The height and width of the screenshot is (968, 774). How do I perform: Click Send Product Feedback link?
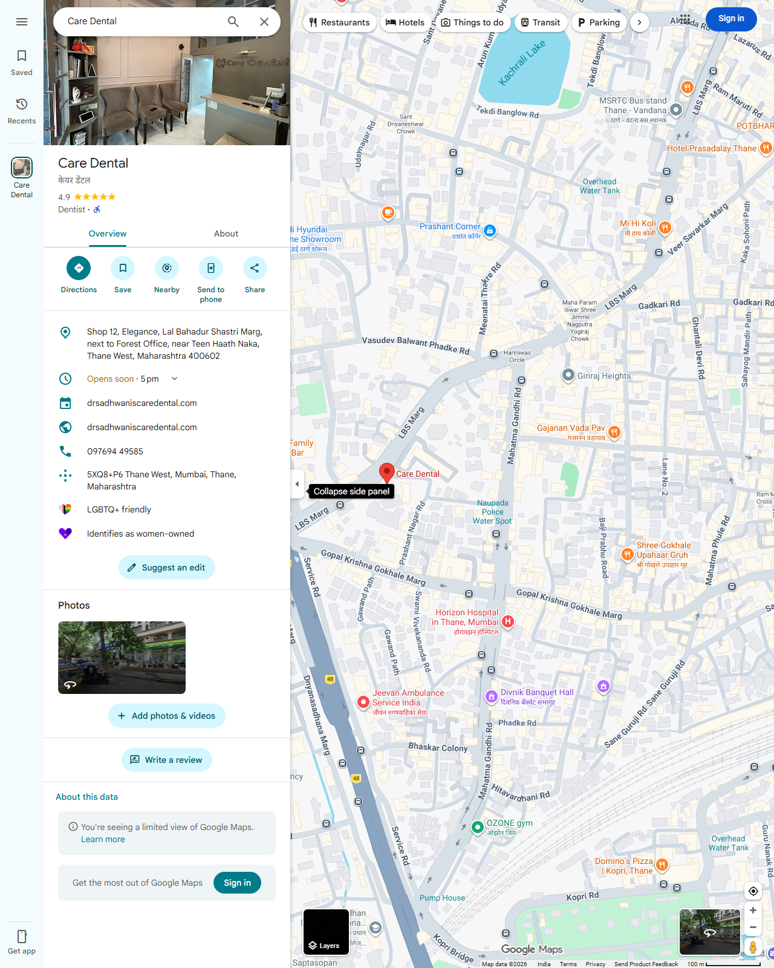pyautogui.click(x=646, y=964)
